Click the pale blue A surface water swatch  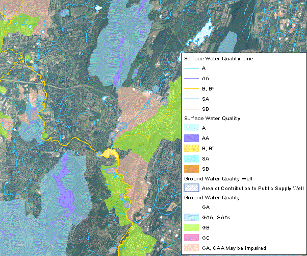click(191, 128)
